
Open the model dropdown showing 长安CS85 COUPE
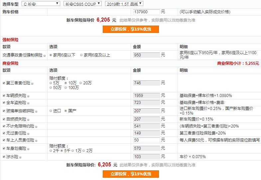[82, 4]
